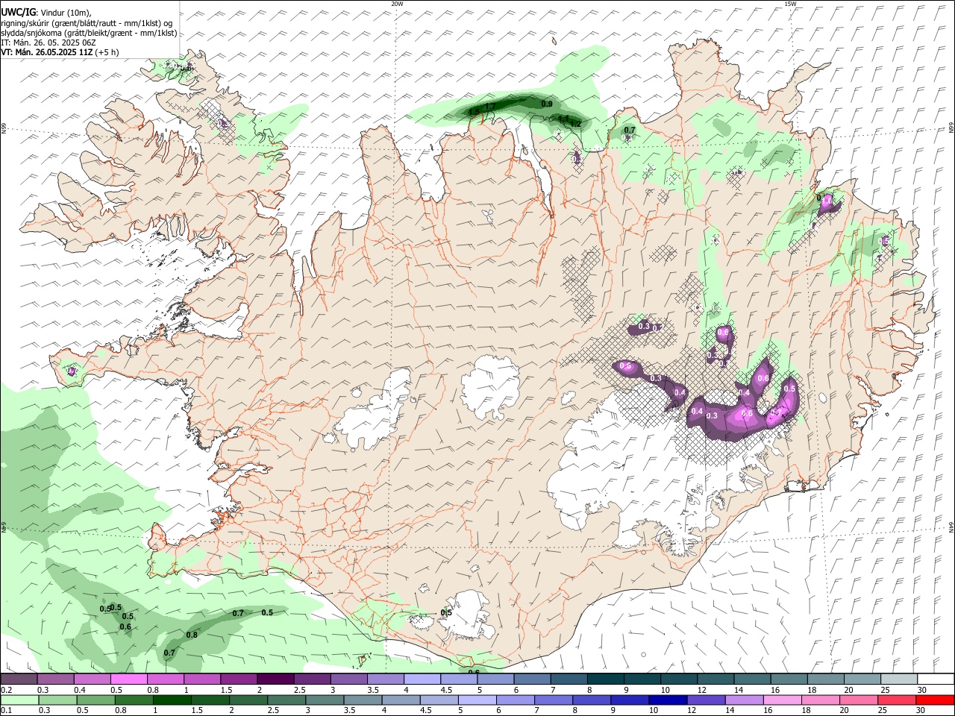
Task: Click the 'slydda/snjókoma' legend description line
Action: pos(89,33)
